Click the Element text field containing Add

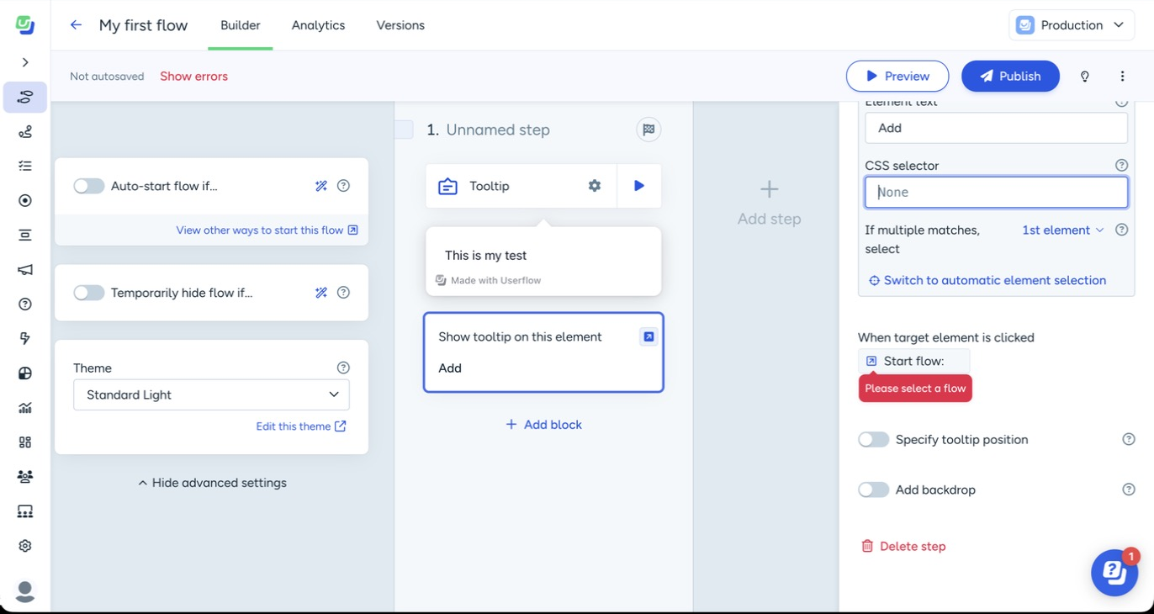[x=996, y=128]
